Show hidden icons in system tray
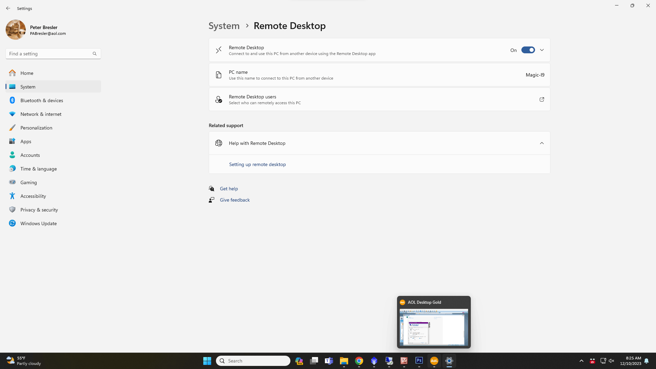The image size is (656, 369). [x=582, y=361]
